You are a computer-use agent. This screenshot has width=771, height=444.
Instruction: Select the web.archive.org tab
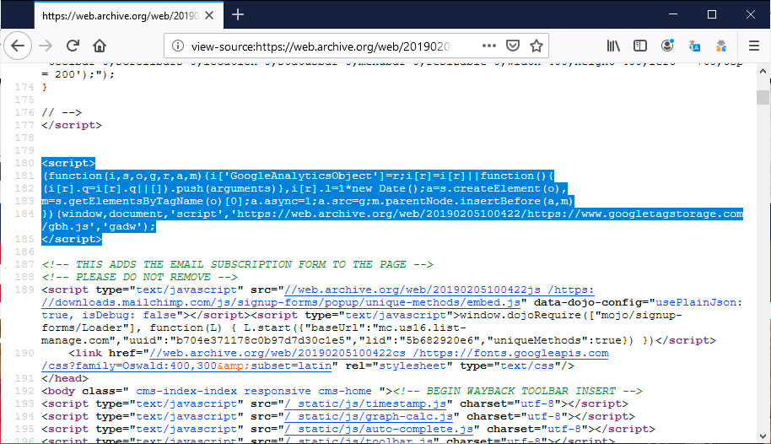(x=129, y=15)
